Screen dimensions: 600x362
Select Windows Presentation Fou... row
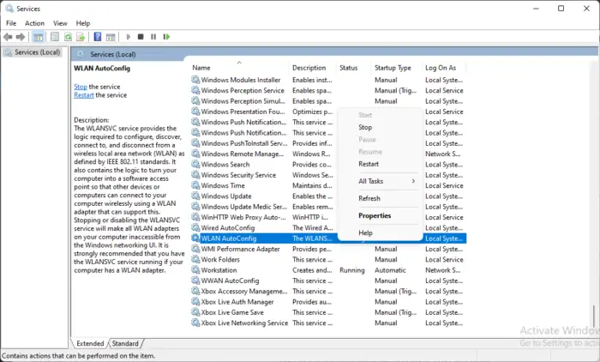click(x=328, y=112)
